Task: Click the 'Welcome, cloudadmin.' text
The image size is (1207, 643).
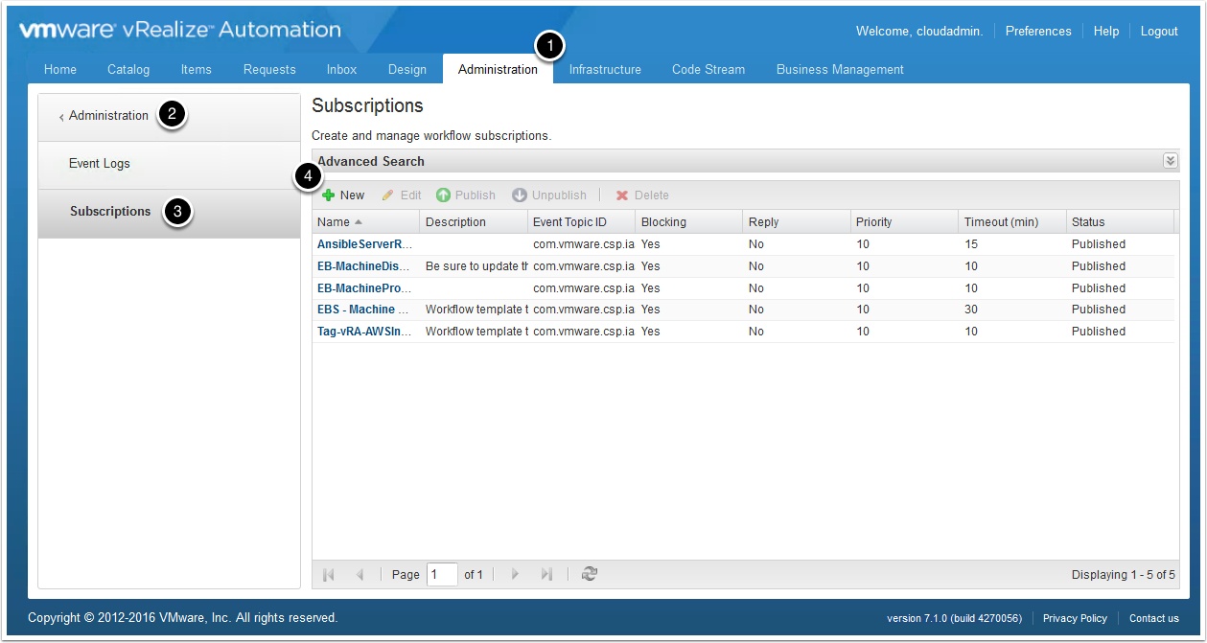Action: click(x=919, y=32)
